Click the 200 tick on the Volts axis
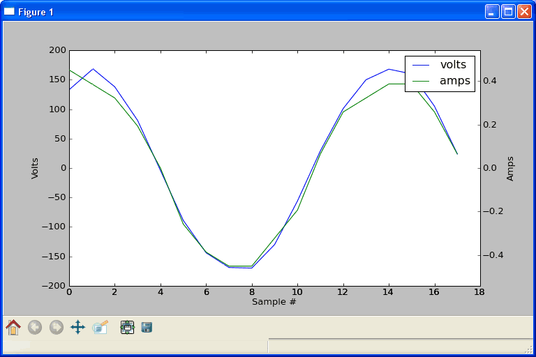The height and width of the screenshot is (357, 536). coord(57,50)
